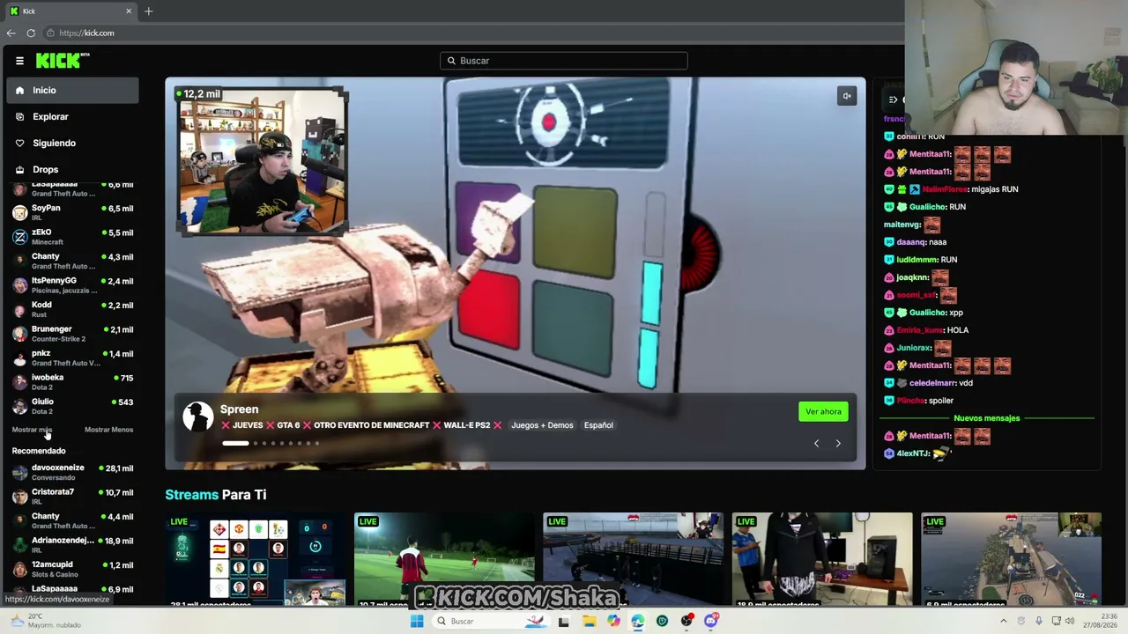Open Giulio's Dota 2 channel
Screen dimensions: 1128x634
72,406
